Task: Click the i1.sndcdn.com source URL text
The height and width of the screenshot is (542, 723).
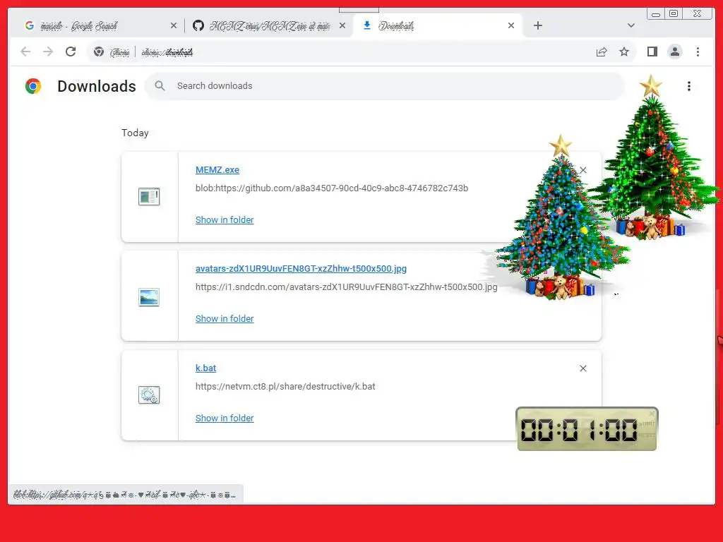Action: [x=346, y=287]
